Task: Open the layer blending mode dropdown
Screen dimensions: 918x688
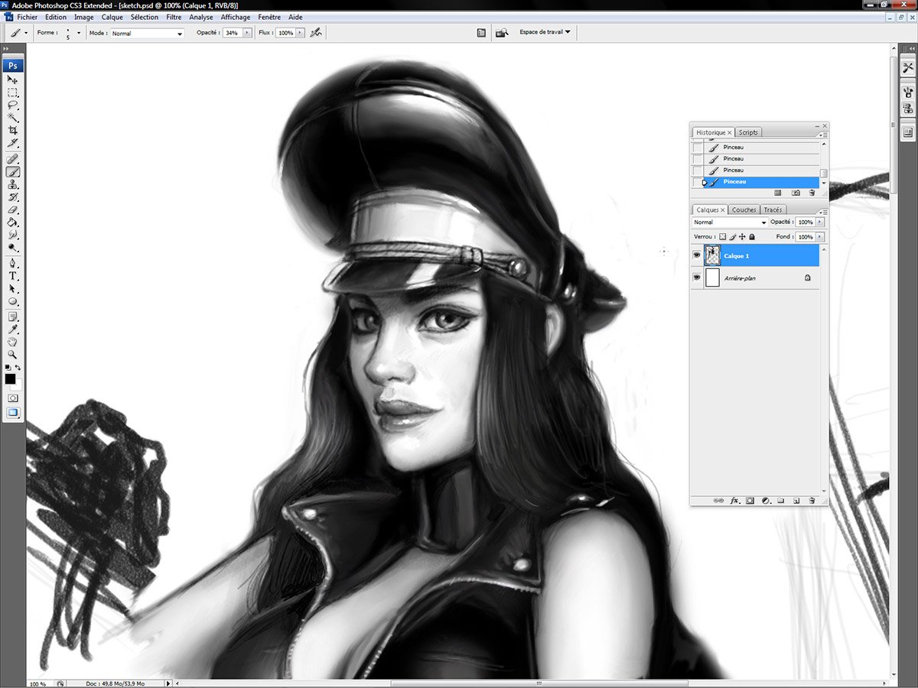Action: (729, 222)
